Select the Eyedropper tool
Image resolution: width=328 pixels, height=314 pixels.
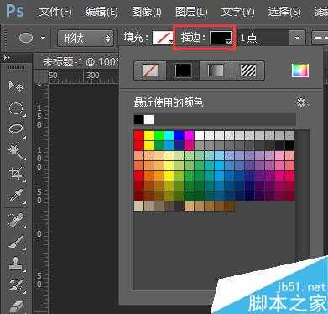point(16,196)
